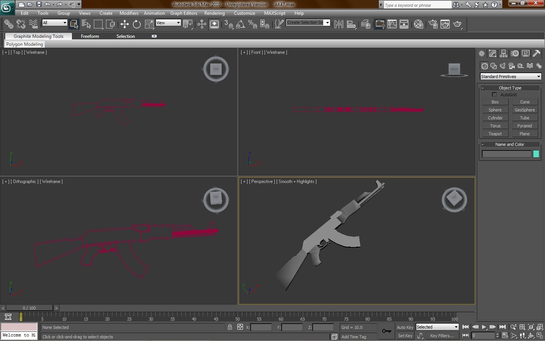Collapse the Name and Color rollout
This screenshot has height=341, width=545.
[x=510, y=144]
